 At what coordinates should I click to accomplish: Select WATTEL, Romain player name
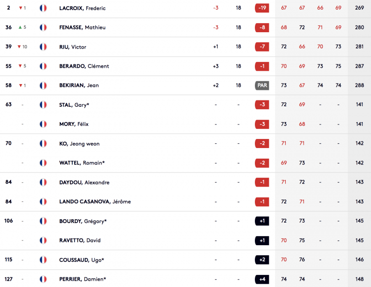coord(82,163)
